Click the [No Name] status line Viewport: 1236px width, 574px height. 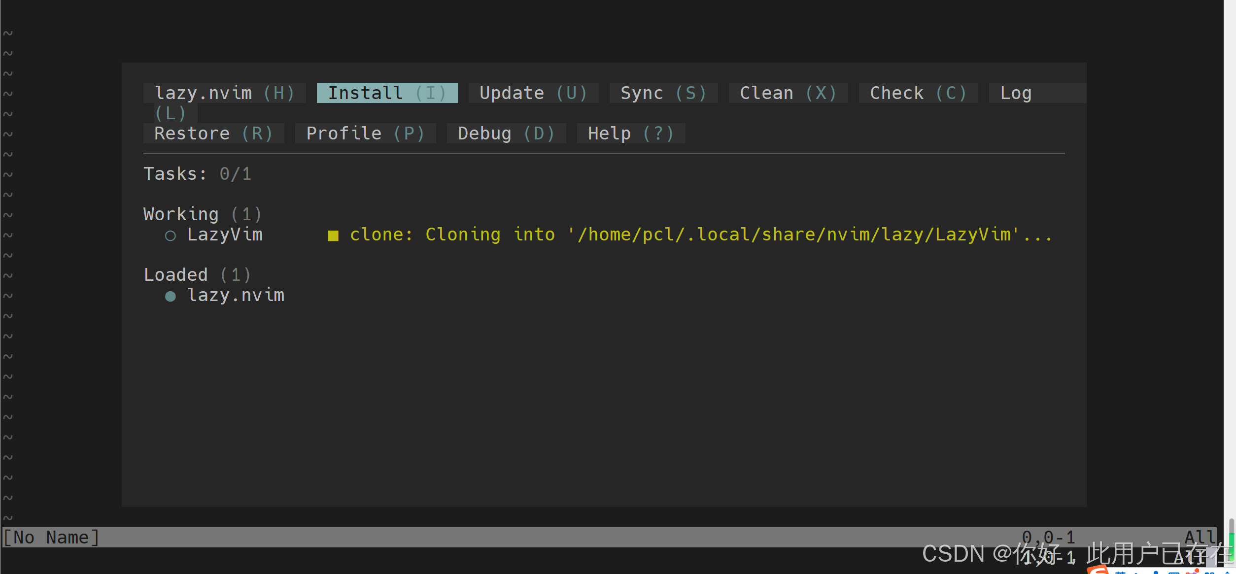(x=51, y=537)
